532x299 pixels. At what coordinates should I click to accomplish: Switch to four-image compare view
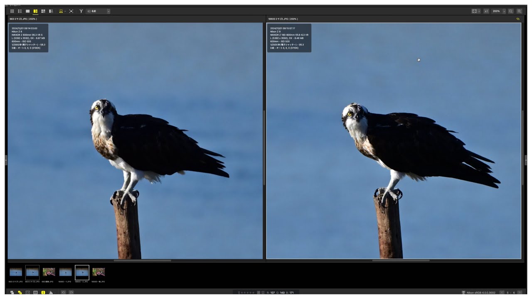(43, 11)
